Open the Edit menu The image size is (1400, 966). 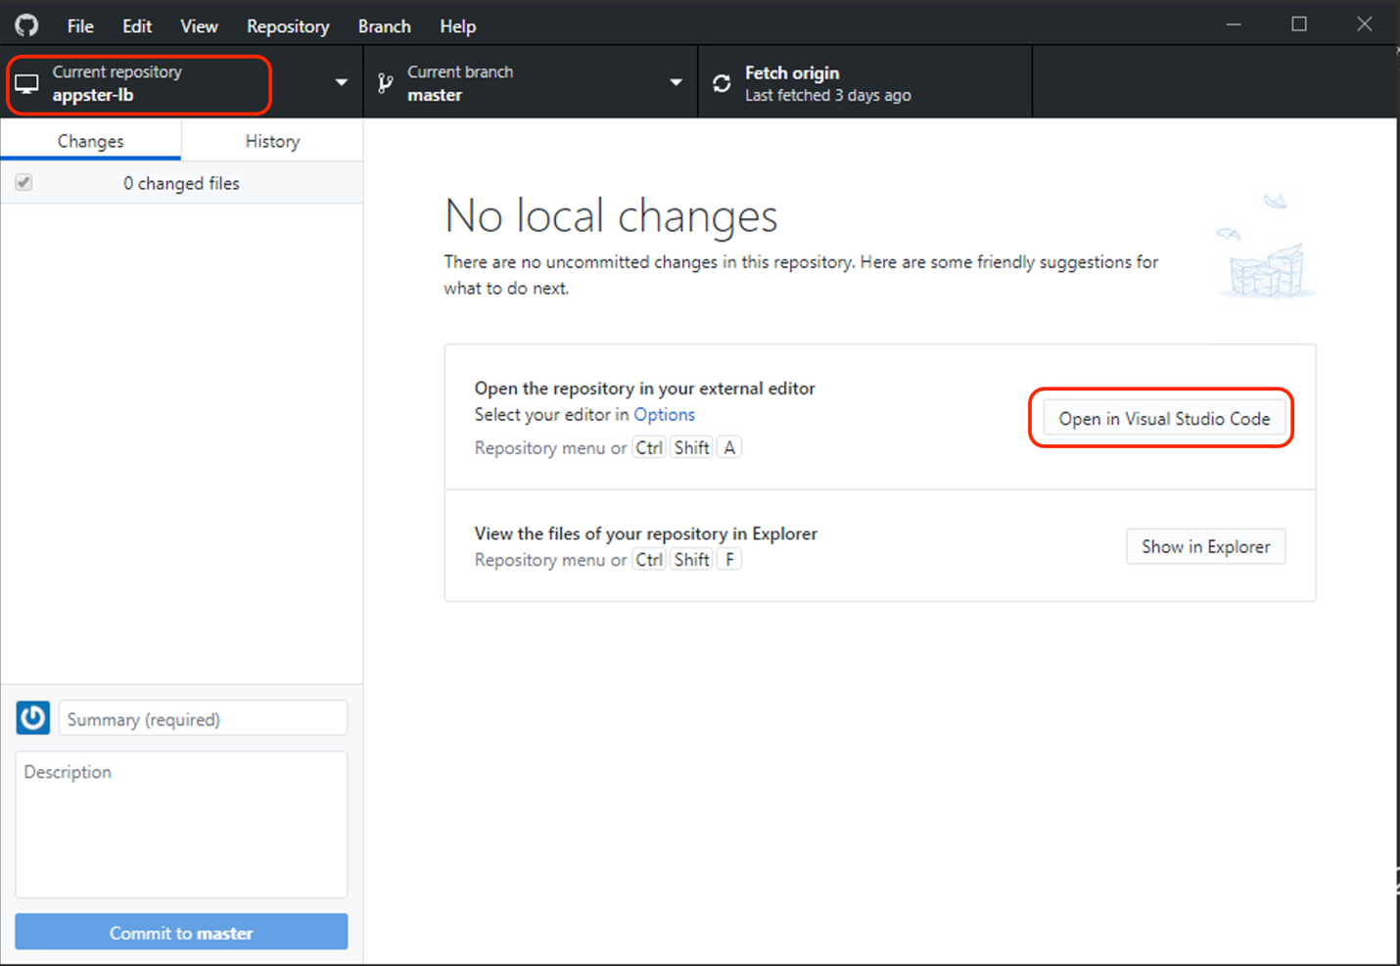click(x=137, y=26)
